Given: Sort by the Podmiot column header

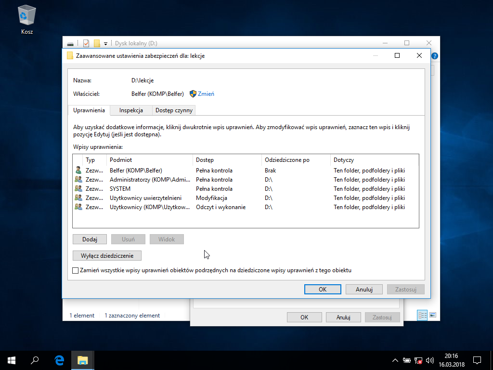Looking at the screenshot, I should (x=150, y=160).
